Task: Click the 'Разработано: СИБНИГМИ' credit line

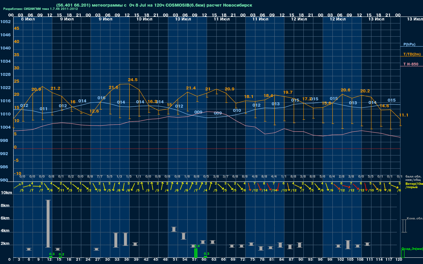Action: pyautogui.click(x=41, y=9)
